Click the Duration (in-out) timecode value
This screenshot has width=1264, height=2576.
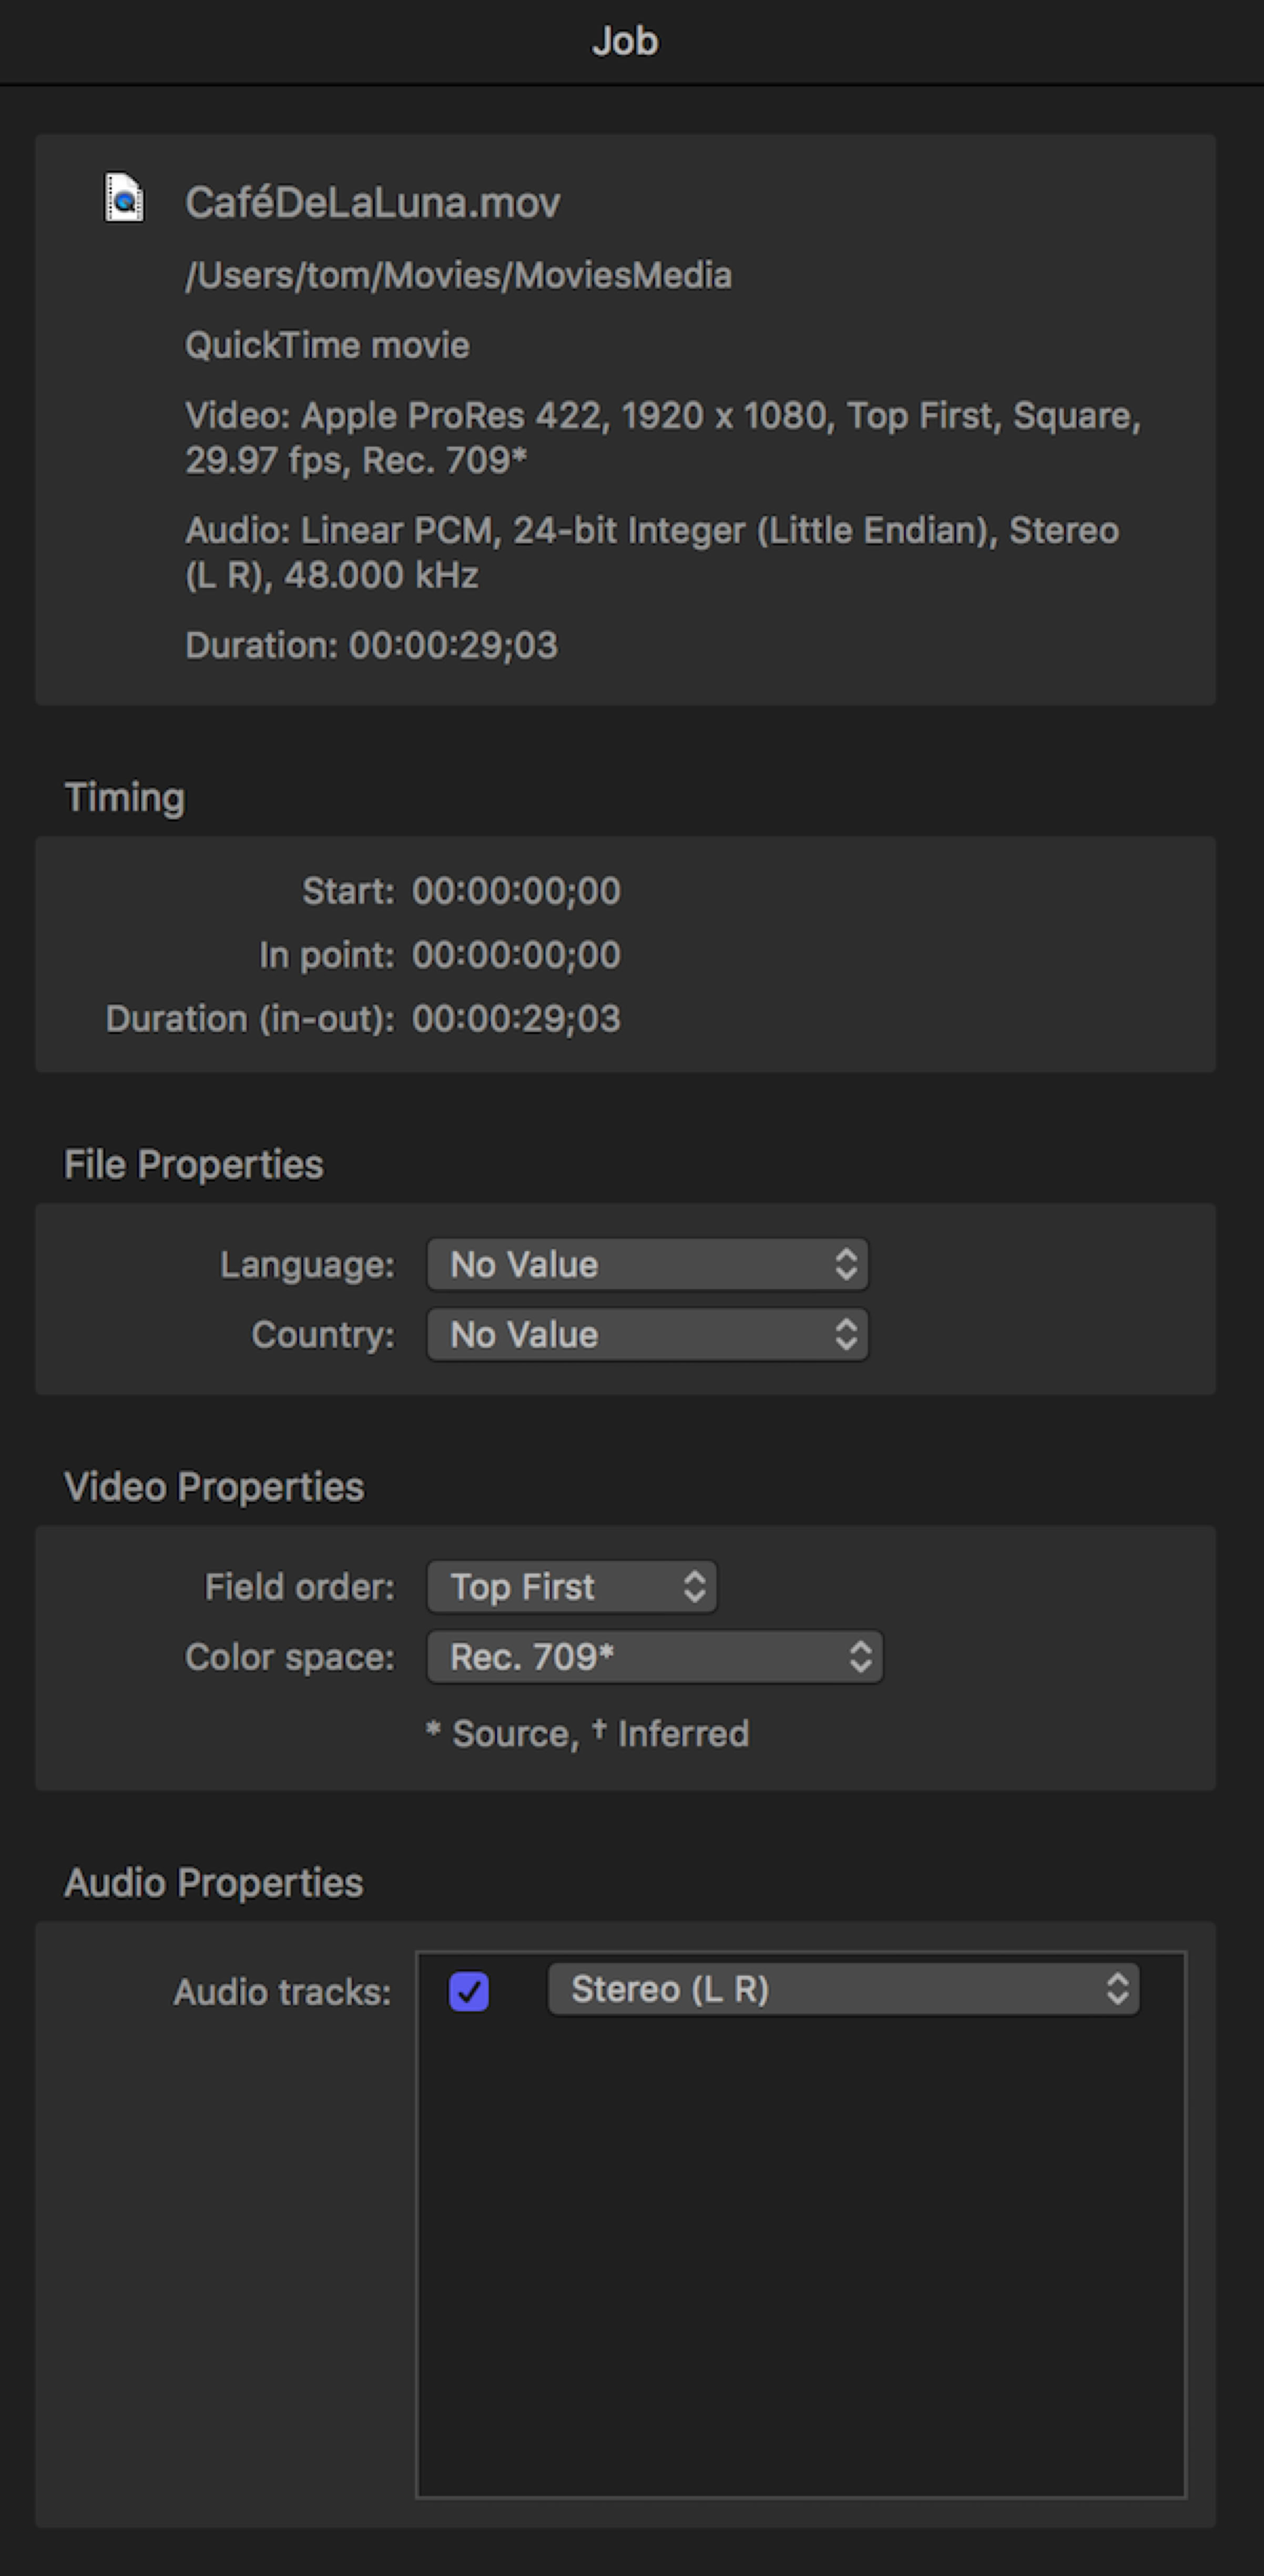tap(516, 1019)
